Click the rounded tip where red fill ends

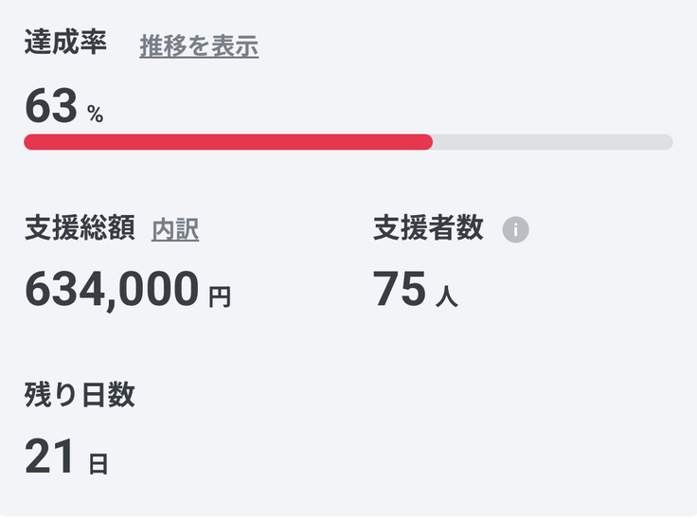coord(427,142)
